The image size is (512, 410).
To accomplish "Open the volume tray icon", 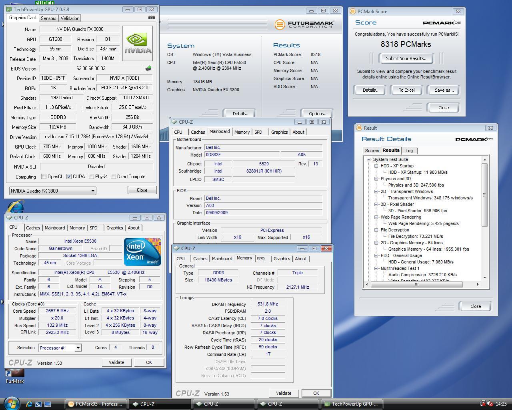I will click(490, 404).
